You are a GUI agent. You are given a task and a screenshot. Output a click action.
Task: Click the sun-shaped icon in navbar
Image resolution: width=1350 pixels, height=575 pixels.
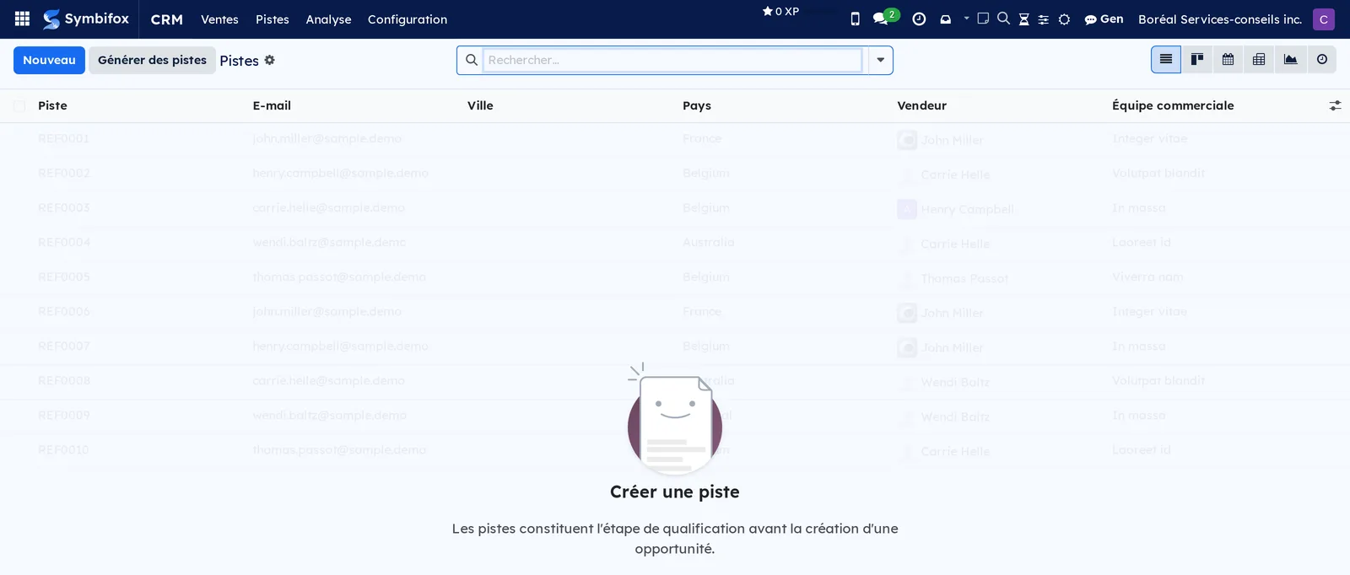pyautogui.click(x=1064, y=19)
